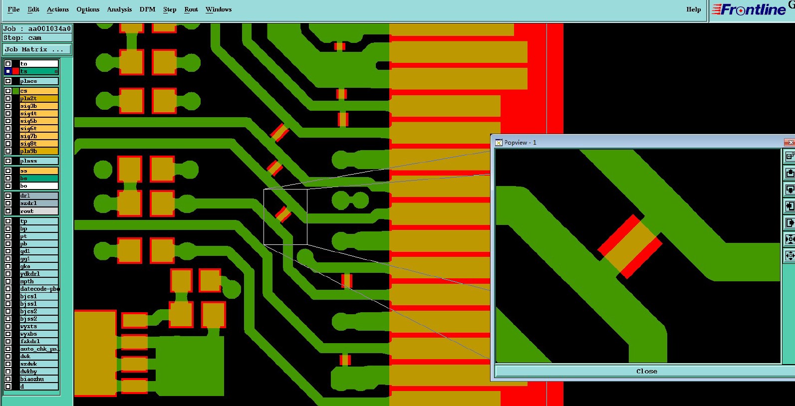Open the Help menu
This screenshot has width=795, height=406.
(x=693, y=9)
